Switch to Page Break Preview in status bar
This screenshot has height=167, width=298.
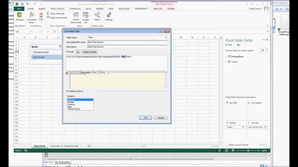point(233,150)
